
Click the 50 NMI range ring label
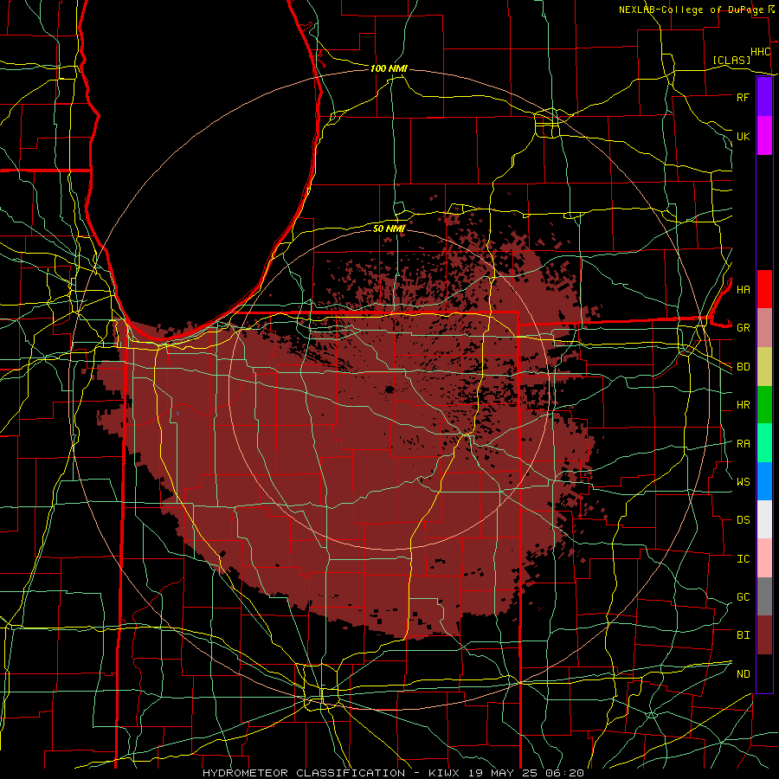tap(389, 229)
